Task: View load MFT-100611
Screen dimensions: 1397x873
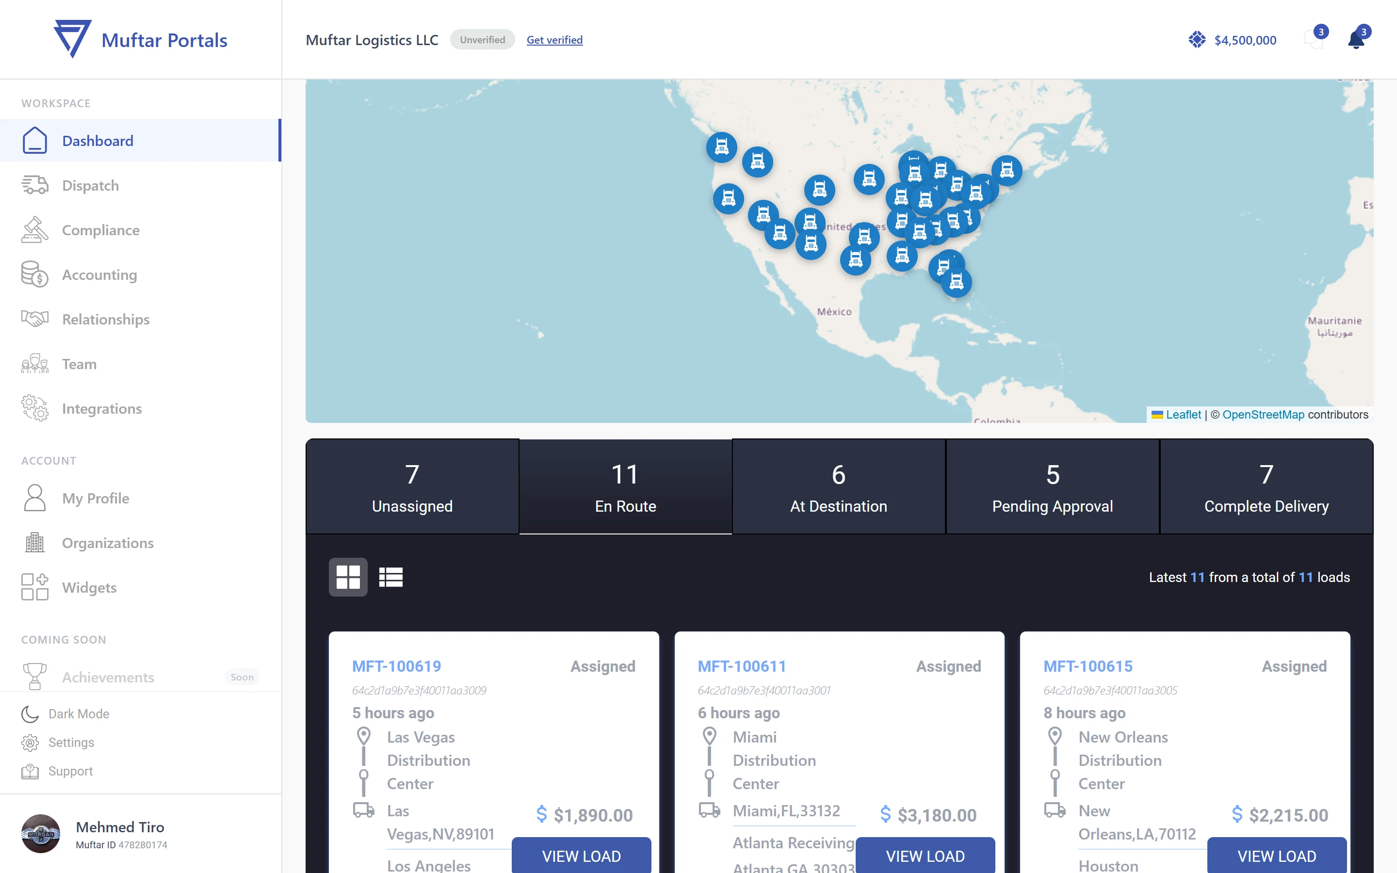Action: 926,855
